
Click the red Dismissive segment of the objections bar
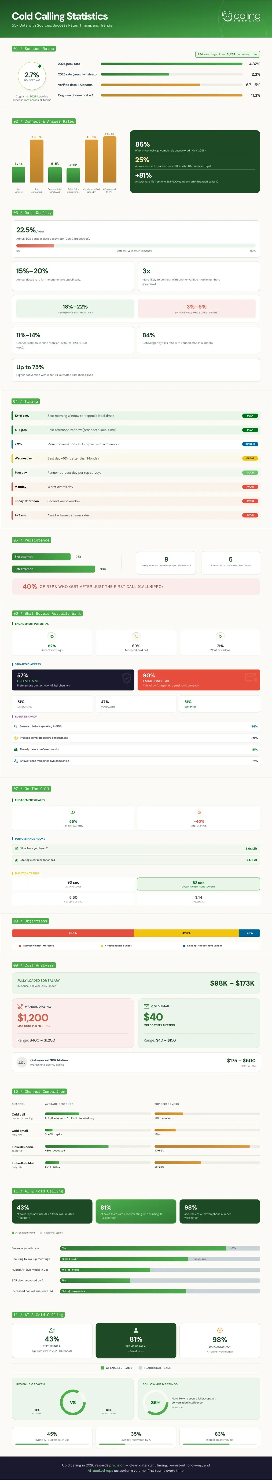[x=73, y=933]
